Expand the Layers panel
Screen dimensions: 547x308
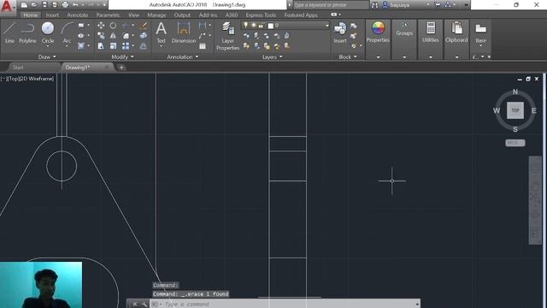(x=272, y=56)
